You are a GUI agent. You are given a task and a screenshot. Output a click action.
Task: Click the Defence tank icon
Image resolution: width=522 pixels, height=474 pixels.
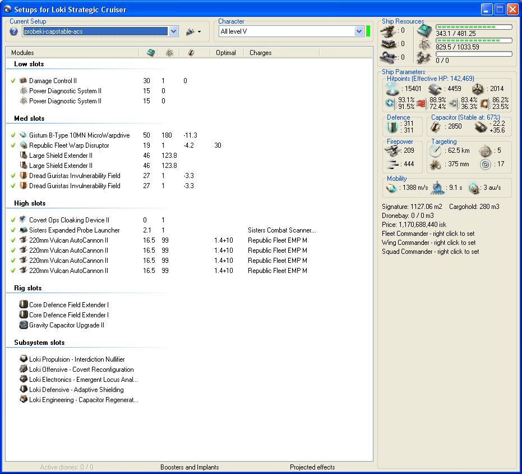(392, 127)
